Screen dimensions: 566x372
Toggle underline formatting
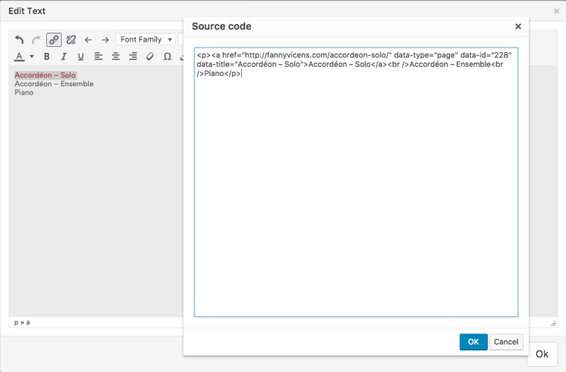80,57
